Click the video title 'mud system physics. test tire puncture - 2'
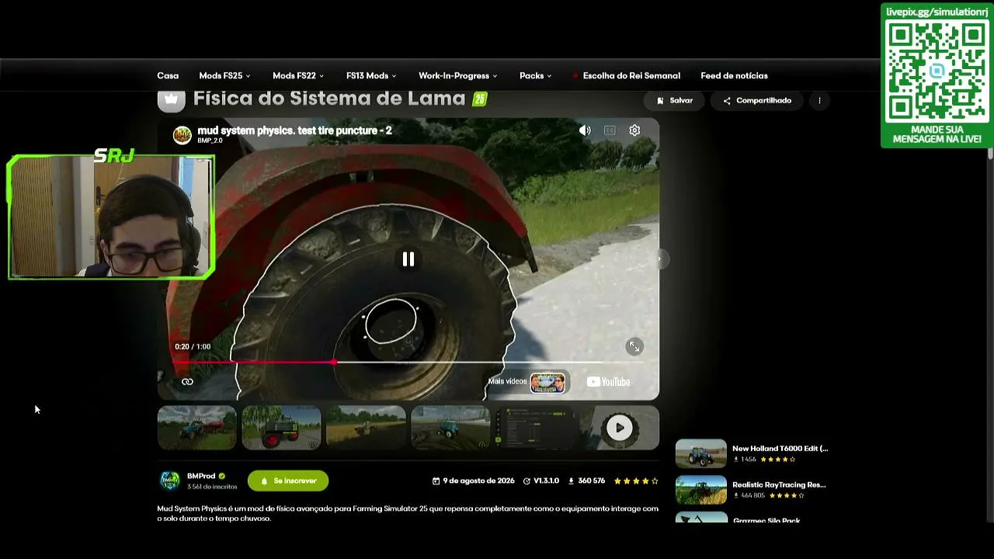994x559 pixels. pos(294,130)
